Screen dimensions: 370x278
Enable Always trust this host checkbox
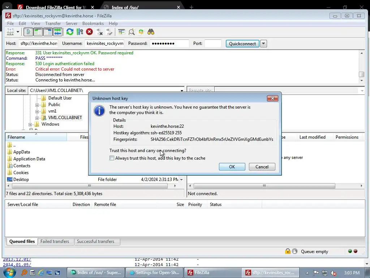tap(112, 158)
